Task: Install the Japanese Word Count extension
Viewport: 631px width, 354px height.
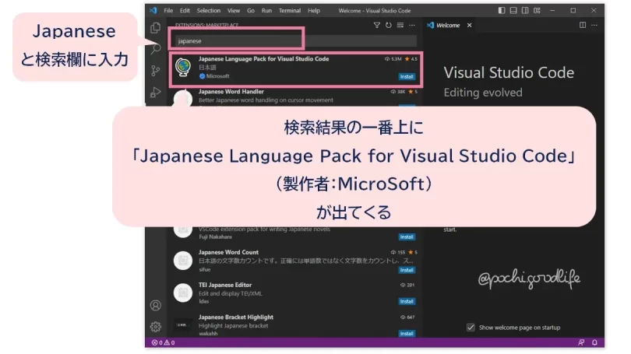Action: [407, 269]
